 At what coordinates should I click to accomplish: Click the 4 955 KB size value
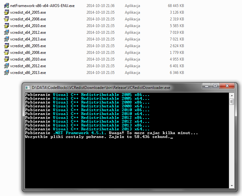[177, 59]
